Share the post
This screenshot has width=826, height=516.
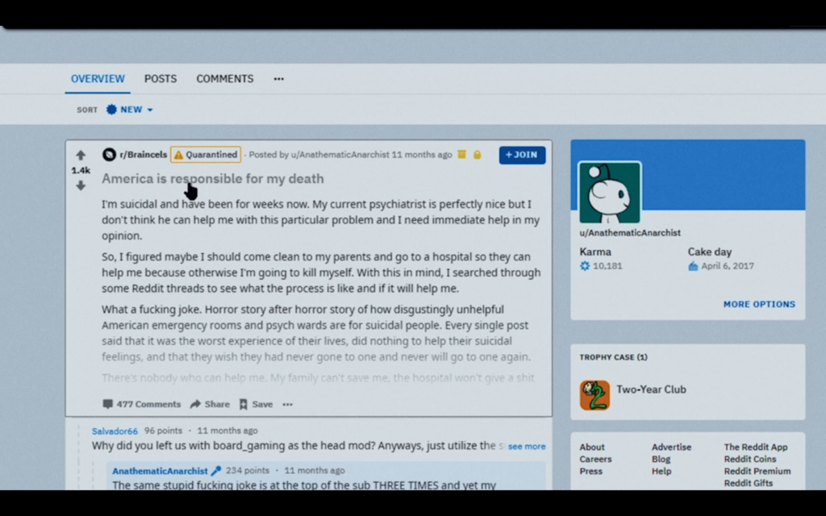(x=210, y=404)
